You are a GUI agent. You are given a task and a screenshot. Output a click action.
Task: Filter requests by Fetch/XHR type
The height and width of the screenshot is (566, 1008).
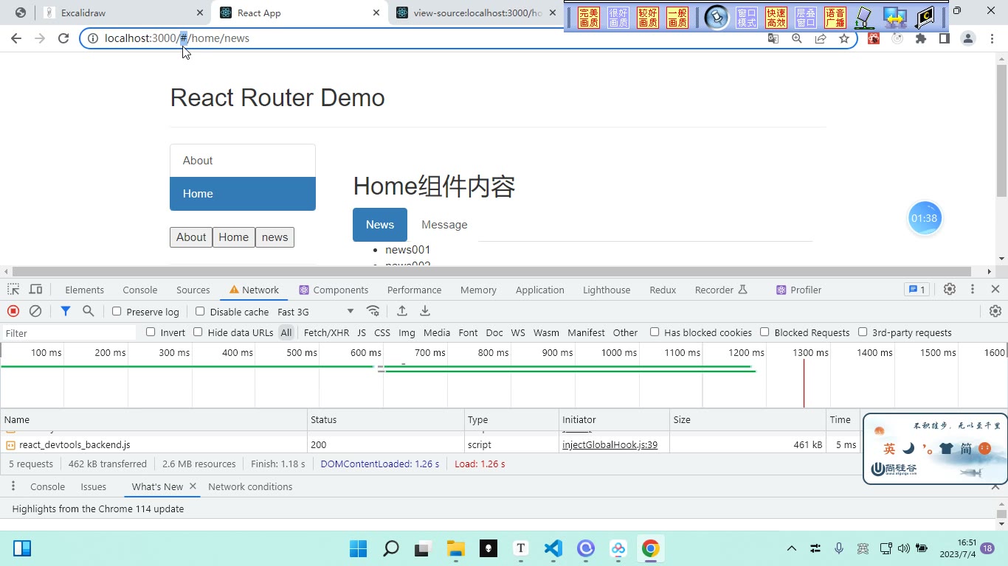pyautogui.click(x=326, y=332)
